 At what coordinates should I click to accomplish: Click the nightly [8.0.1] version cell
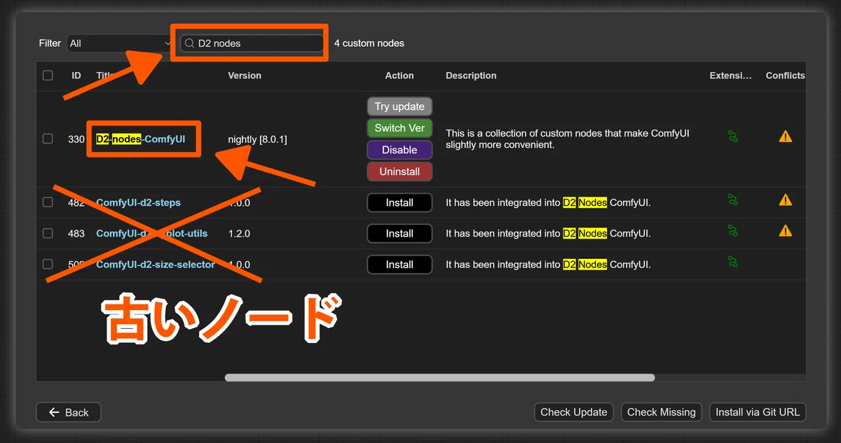pyautogui.click(x=257, y=139)
